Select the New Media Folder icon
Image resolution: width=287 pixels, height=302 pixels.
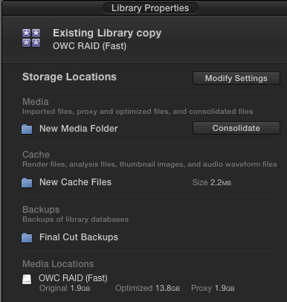[27, 129]
